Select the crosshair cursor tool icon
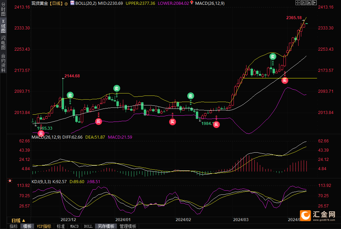This screenshot has height=229, width=341. pyautogui.click(x=298, y=3)
